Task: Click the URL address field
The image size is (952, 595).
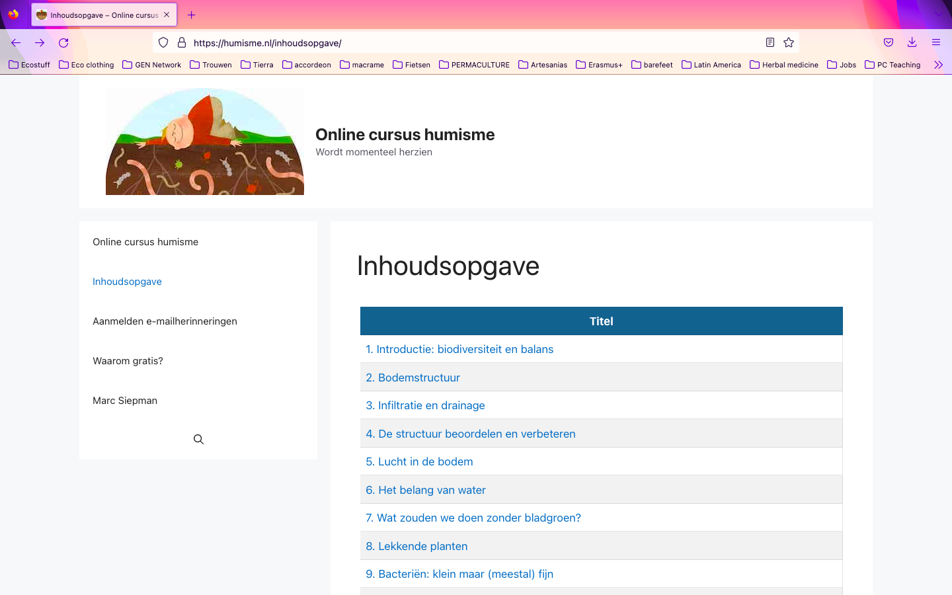Action: click(x=476, y=43)
